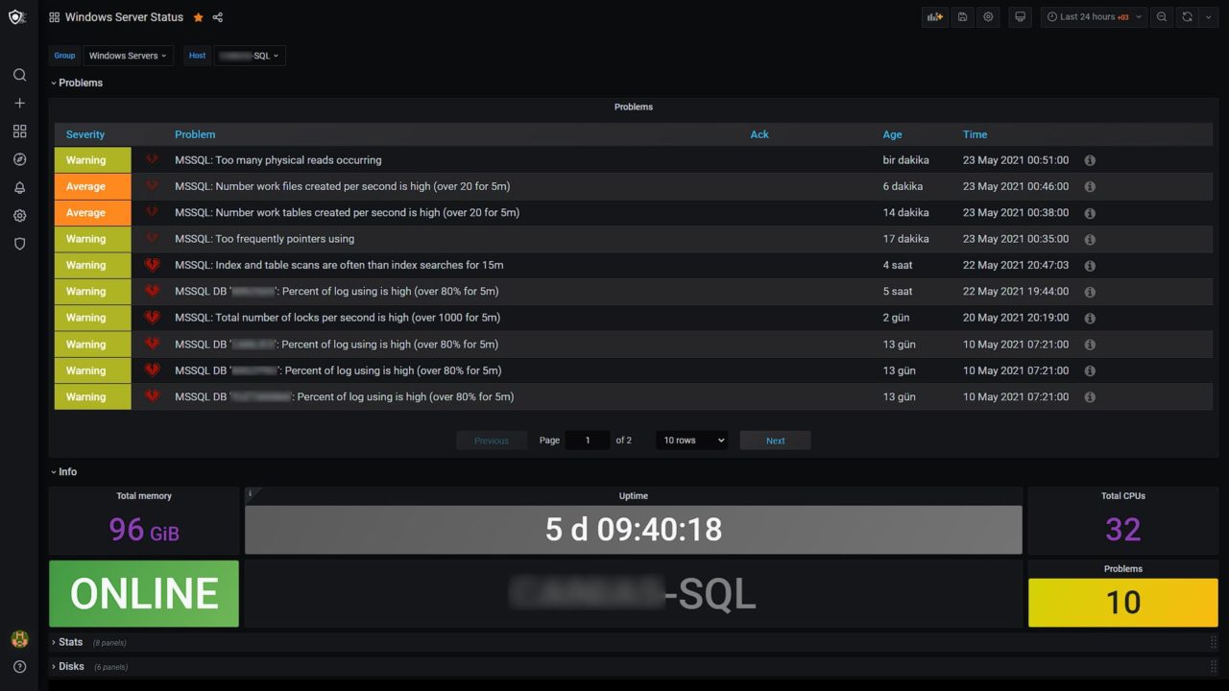The image size is (1229, 691).
Task: Collapse the Problems section
Action: (77, 83)
